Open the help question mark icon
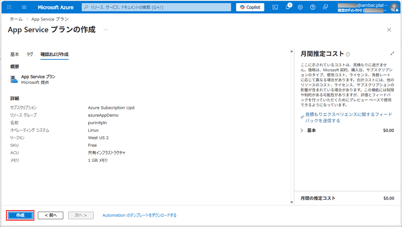This screenshot has width=402, height=227. (x=313, y=7)
